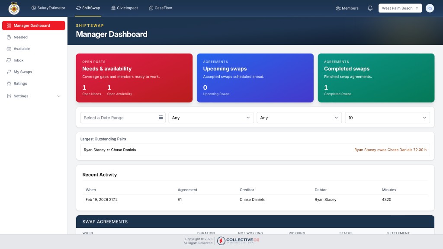Click the calendar icon in date range field
The height and width of the screenshot is (249, 443).
pyautogui.click(x=161, y=117)
